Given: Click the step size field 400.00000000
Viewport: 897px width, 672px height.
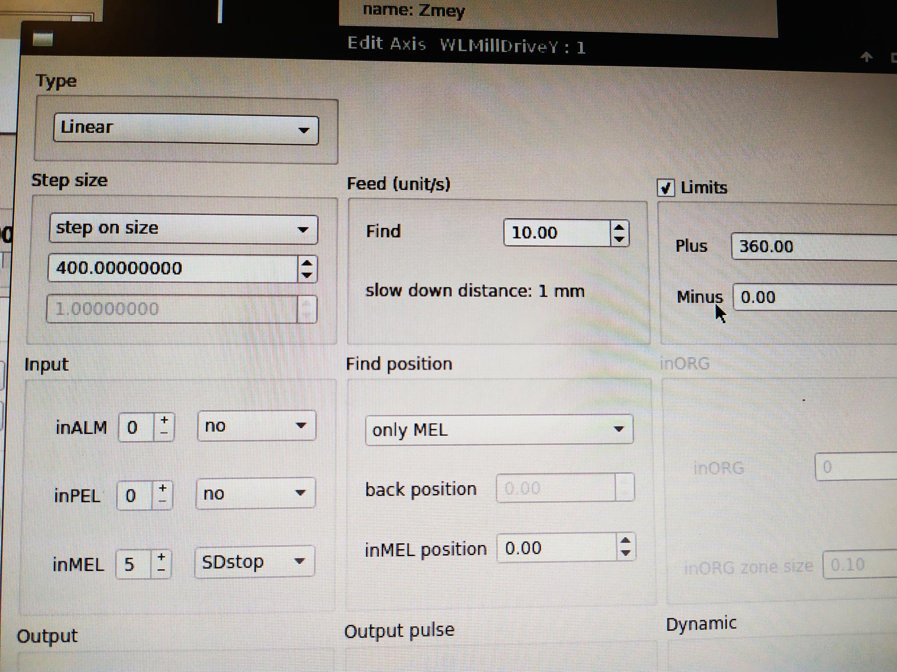Looking at the screenshot, I should tap(173, 268).
